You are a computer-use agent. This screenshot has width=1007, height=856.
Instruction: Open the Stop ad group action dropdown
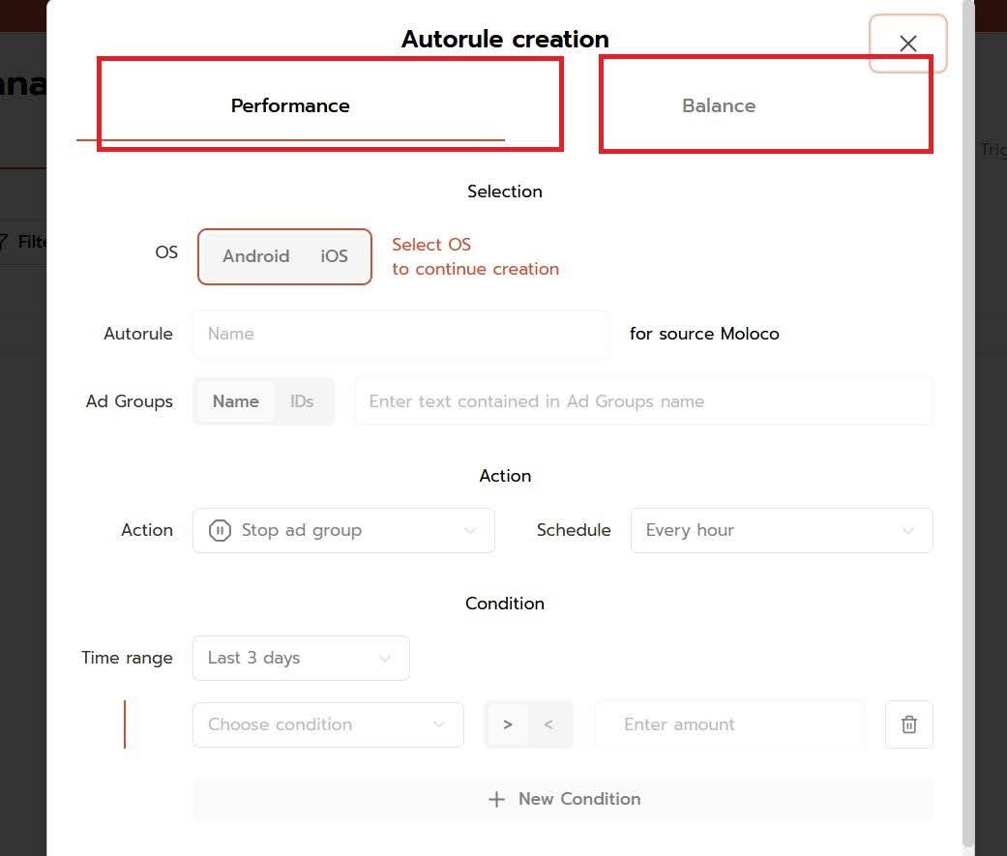click(x=343, y=530)
